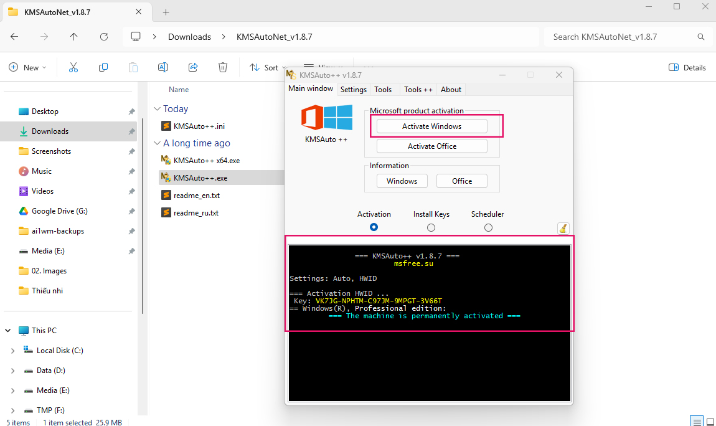Click the Copy icon in the Explorer toolbar
The image size is (716, 426).
(x=103, y=67)
